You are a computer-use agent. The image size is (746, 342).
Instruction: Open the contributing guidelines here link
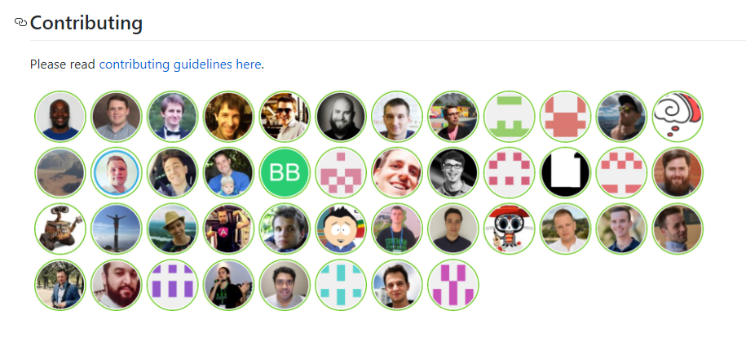[180, 64]
